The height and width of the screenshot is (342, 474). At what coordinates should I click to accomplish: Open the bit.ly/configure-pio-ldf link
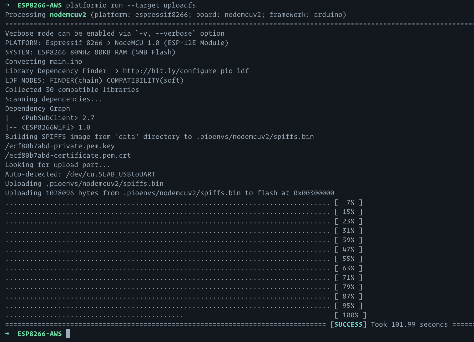point(186,71)
